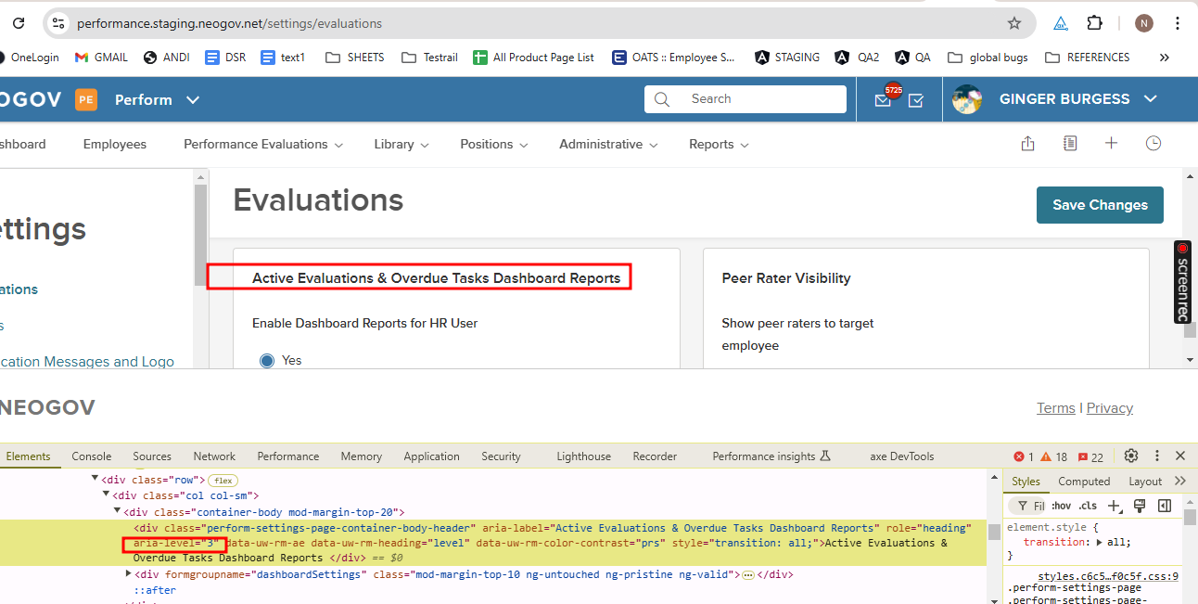Open the Computed styles tab
Image resolution: width=1198 pixels, height=604 pixels.
point(1084,482)
